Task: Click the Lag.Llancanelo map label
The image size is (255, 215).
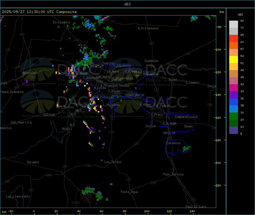Action: 18,196
